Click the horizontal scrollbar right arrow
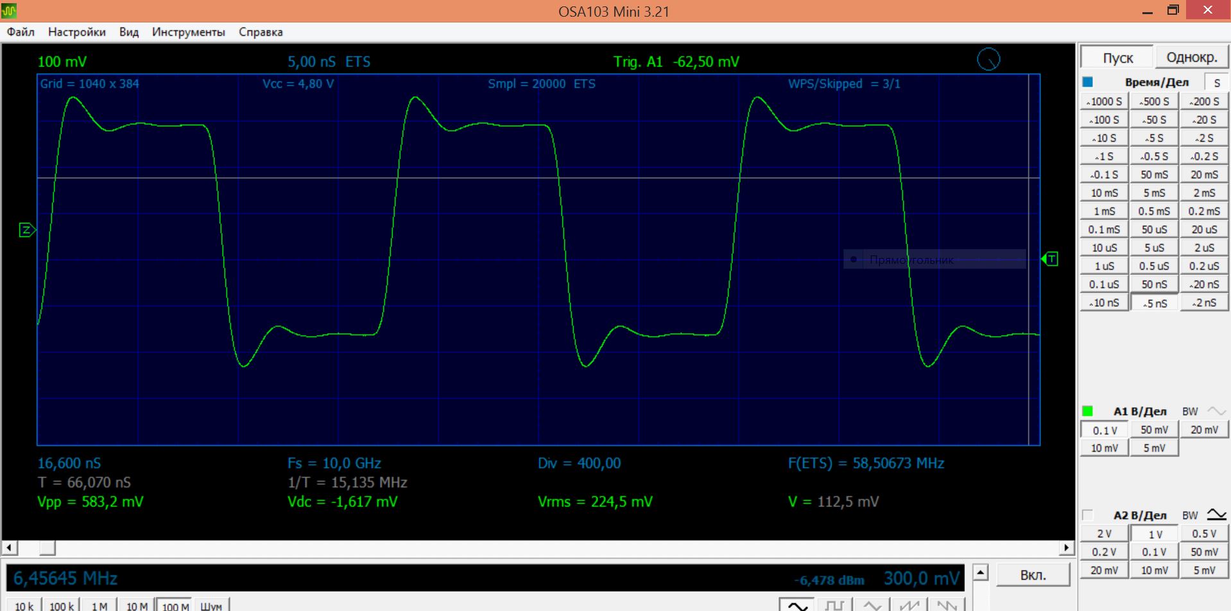This screenshot has width=1231, height=611. coord(1066,547)
